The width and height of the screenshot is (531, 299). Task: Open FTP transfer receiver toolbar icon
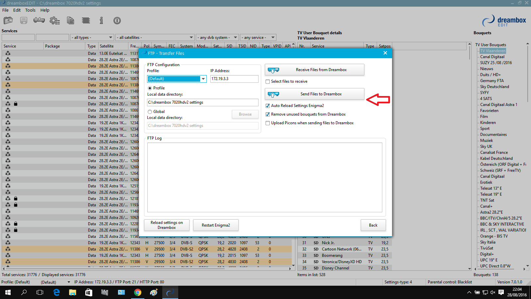39,21
